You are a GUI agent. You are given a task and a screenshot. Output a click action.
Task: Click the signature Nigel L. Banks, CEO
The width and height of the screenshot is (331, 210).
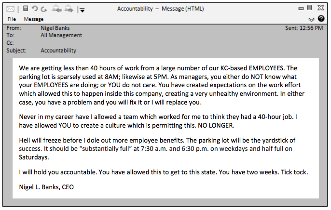point(47,187)
